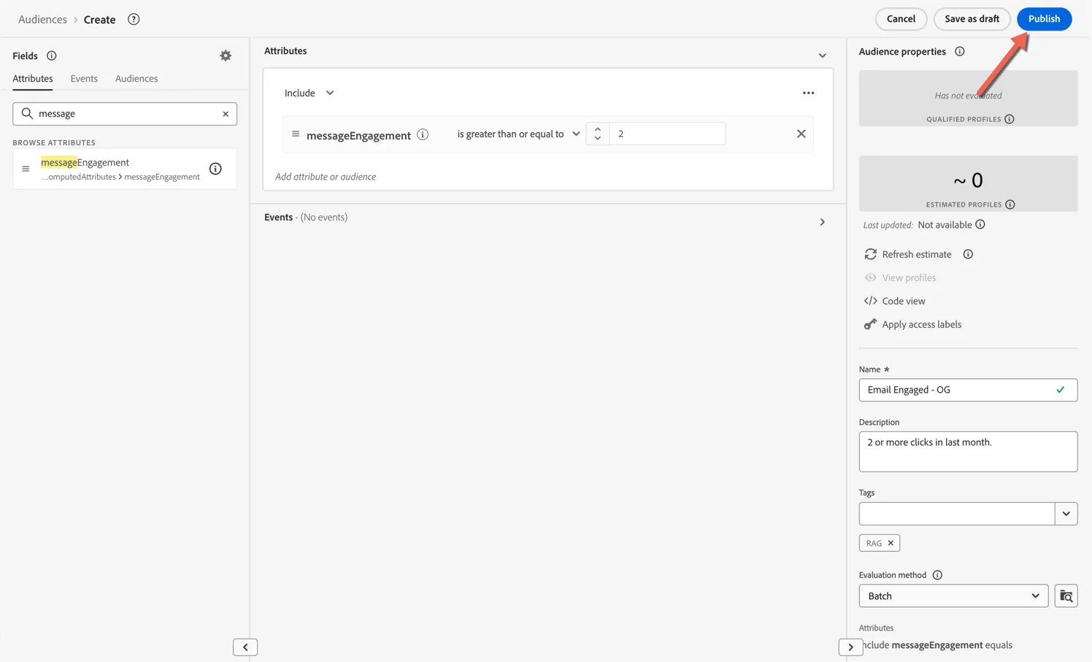Remove the messageEngagement rule
1092x662 pixels.
[801, 134]
